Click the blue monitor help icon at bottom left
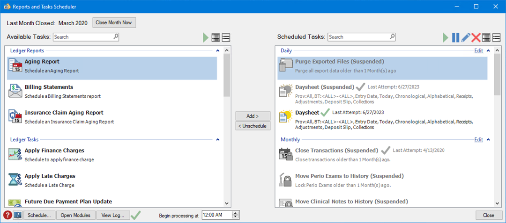506x223 pixels. pos(18,215)
